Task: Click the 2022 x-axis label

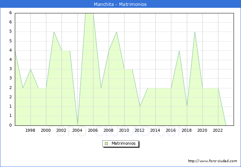Action: [x=218, y=130]
